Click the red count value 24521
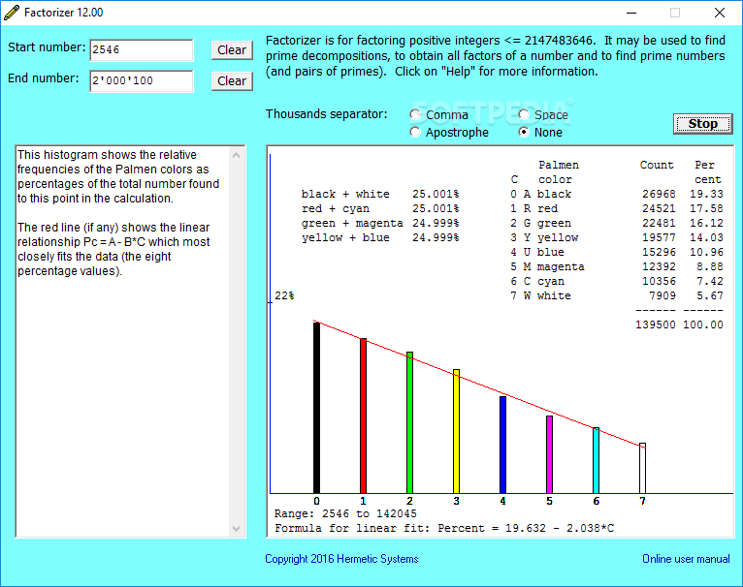 [x=659, y=209]
